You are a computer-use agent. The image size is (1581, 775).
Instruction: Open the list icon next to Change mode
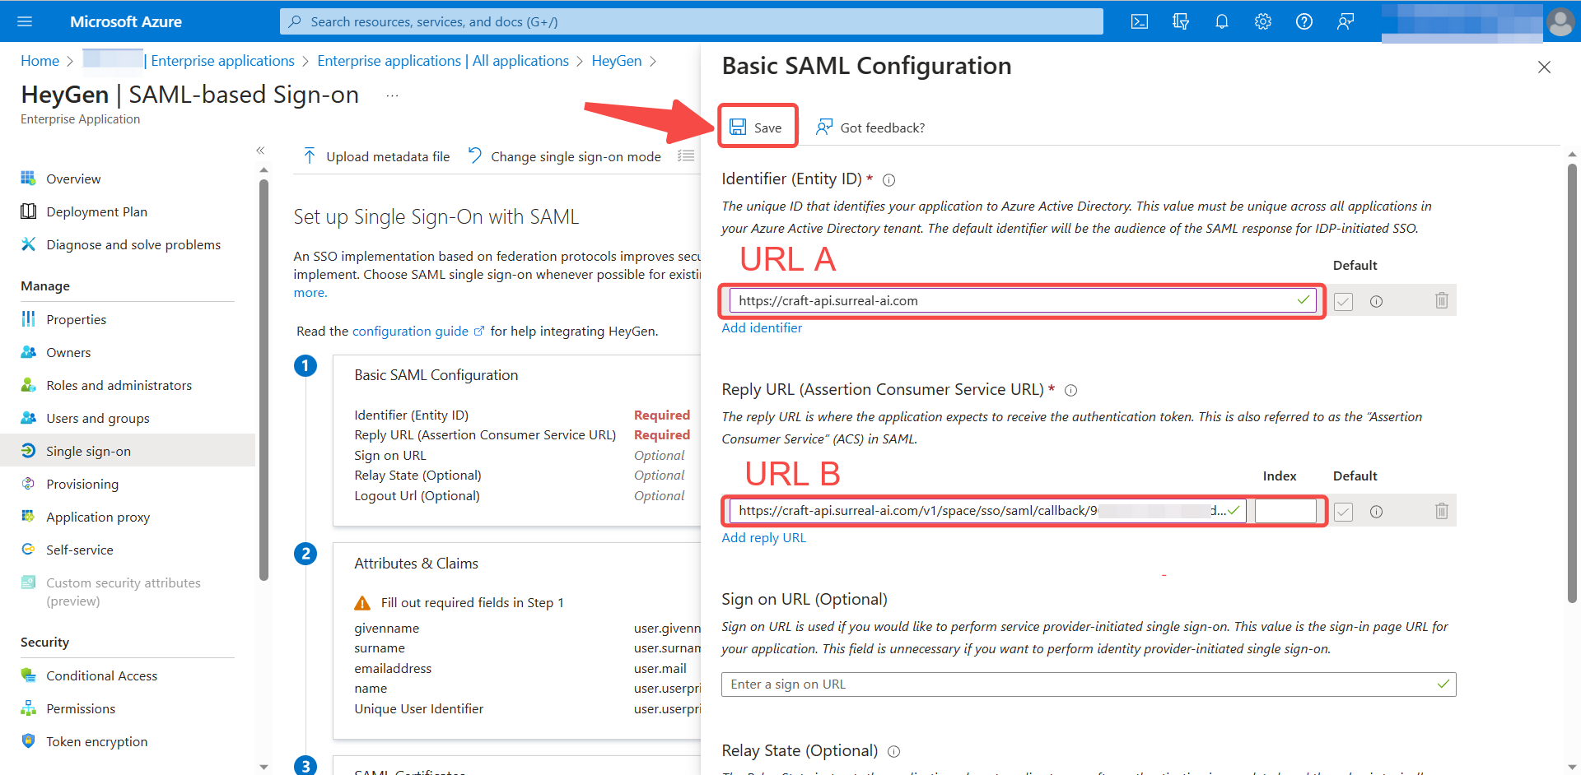point(686,155)
